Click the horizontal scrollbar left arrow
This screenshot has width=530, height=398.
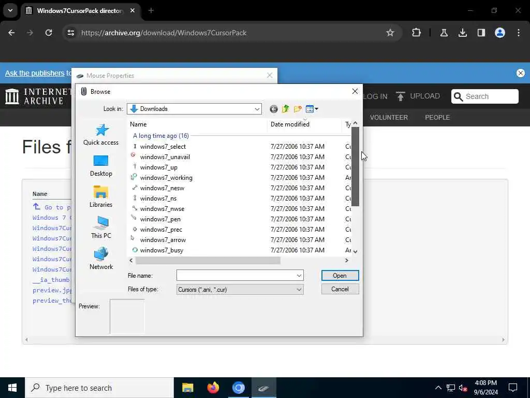(x=131, y=260)
